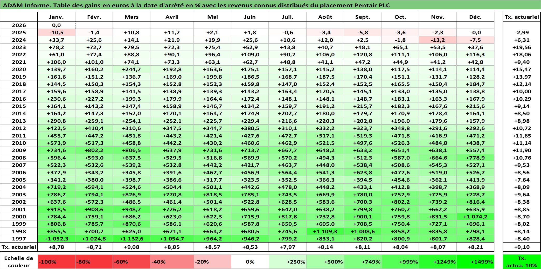Click the -100% red color scale swatch
The width and height of the screenshot is (541, 269).
coord(57,262)
